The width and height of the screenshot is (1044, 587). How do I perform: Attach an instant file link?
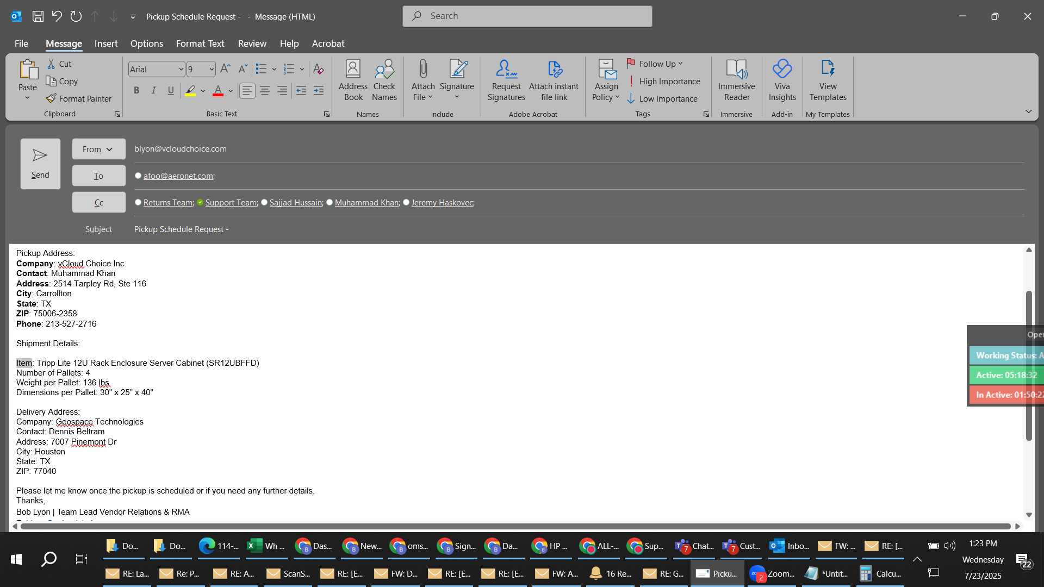(554, 80)
